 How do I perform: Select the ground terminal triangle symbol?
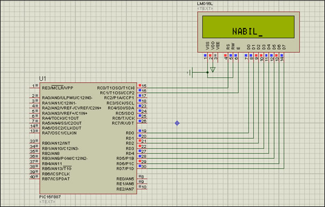[213, 69]
